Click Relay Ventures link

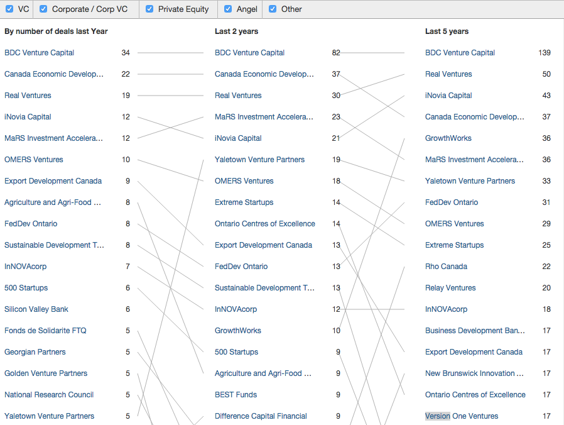tap(450, 288)
